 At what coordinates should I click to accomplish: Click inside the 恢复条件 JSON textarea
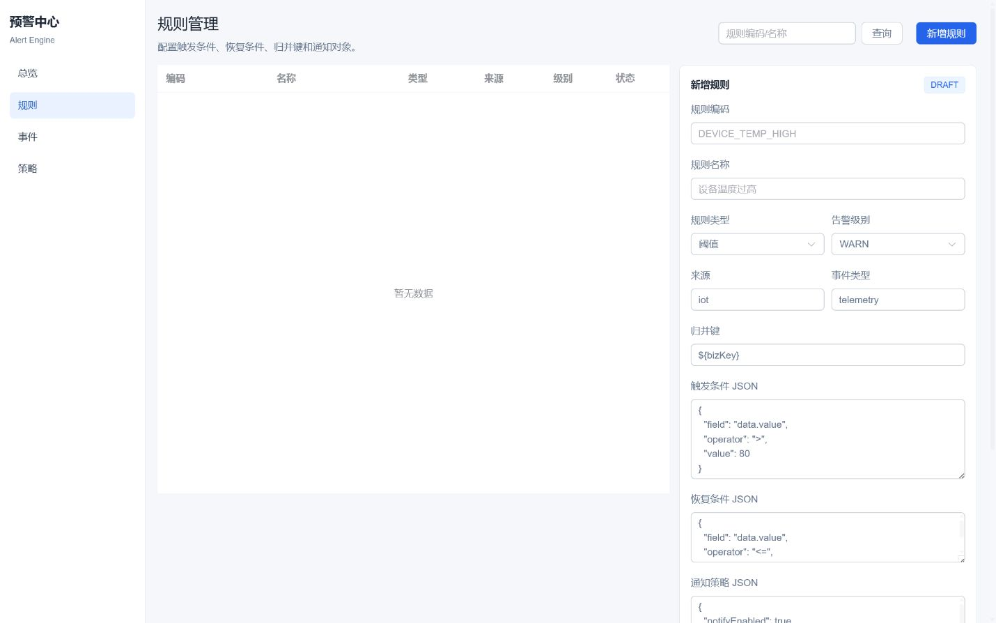pos(827,537)
